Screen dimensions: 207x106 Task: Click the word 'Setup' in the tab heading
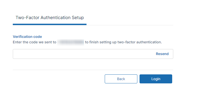pos(78,18)
